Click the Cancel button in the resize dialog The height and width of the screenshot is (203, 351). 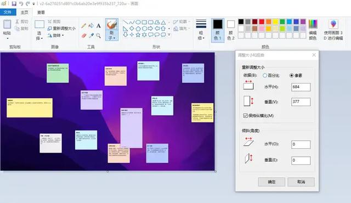tap(301, 182)
